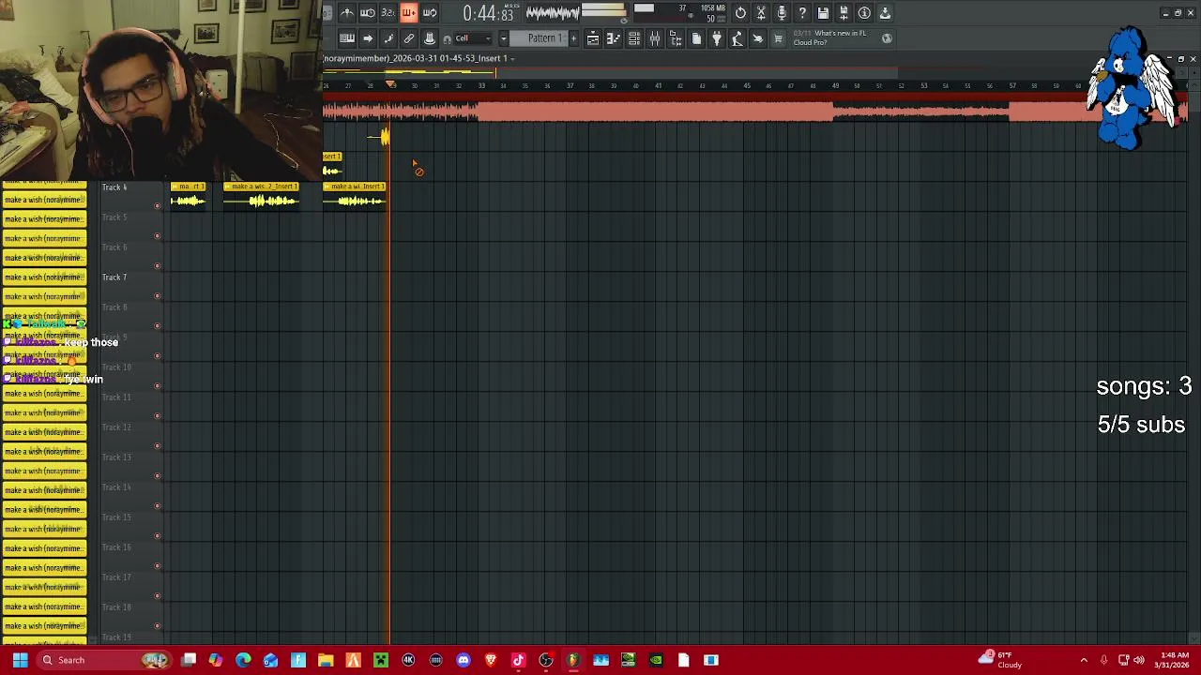Click the taskbar Search box
The width and height of the screenshot is (1201, 675).
(104, 660)
